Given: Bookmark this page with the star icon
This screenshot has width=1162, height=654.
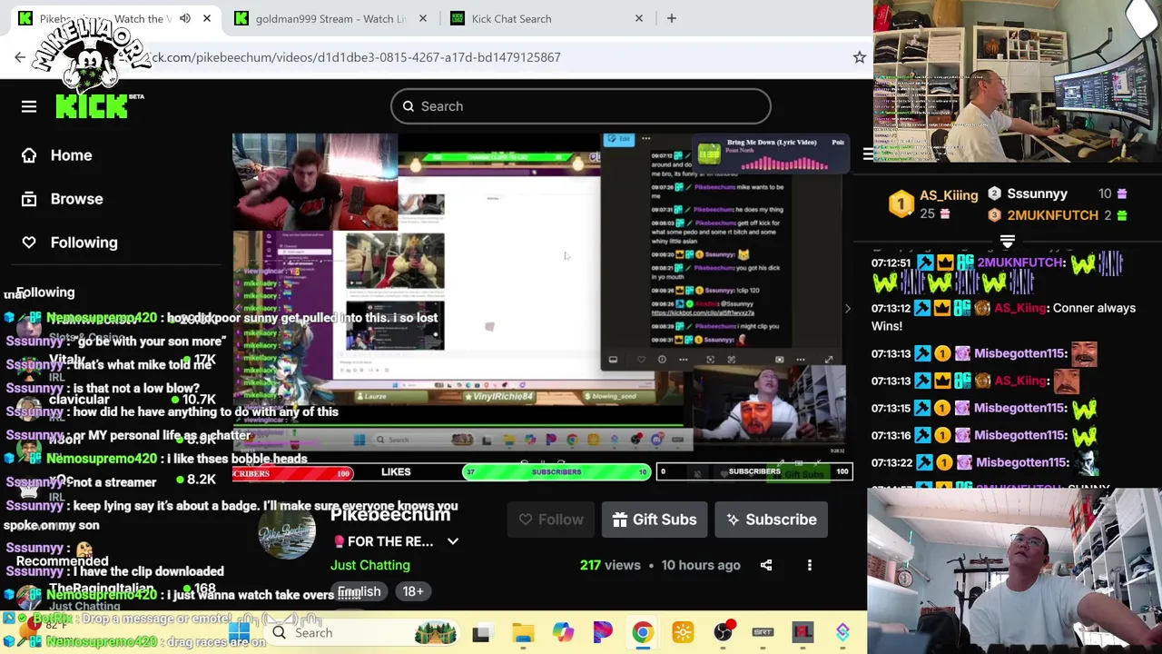Looking at the screenshot, I should click(x=859, y=57).
